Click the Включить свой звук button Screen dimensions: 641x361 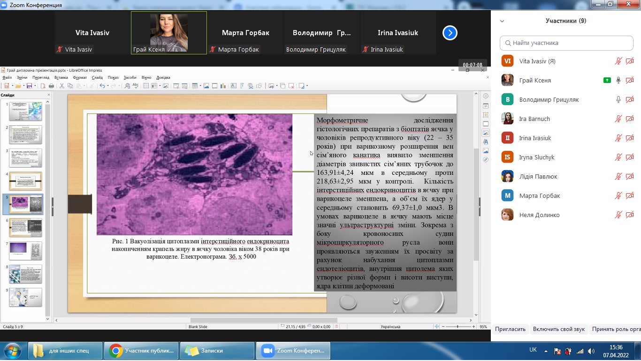pyautogui.click(x=558, y=329)
